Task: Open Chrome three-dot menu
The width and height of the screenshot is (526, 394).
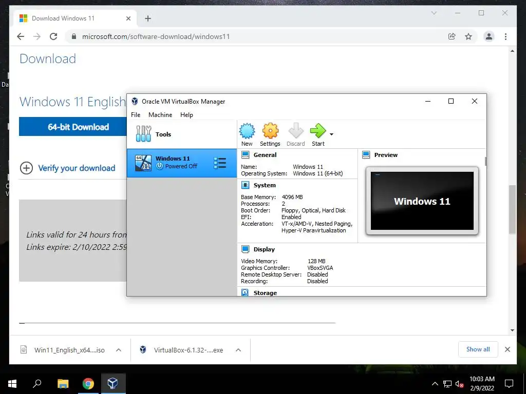Action: tap(505, 36)
